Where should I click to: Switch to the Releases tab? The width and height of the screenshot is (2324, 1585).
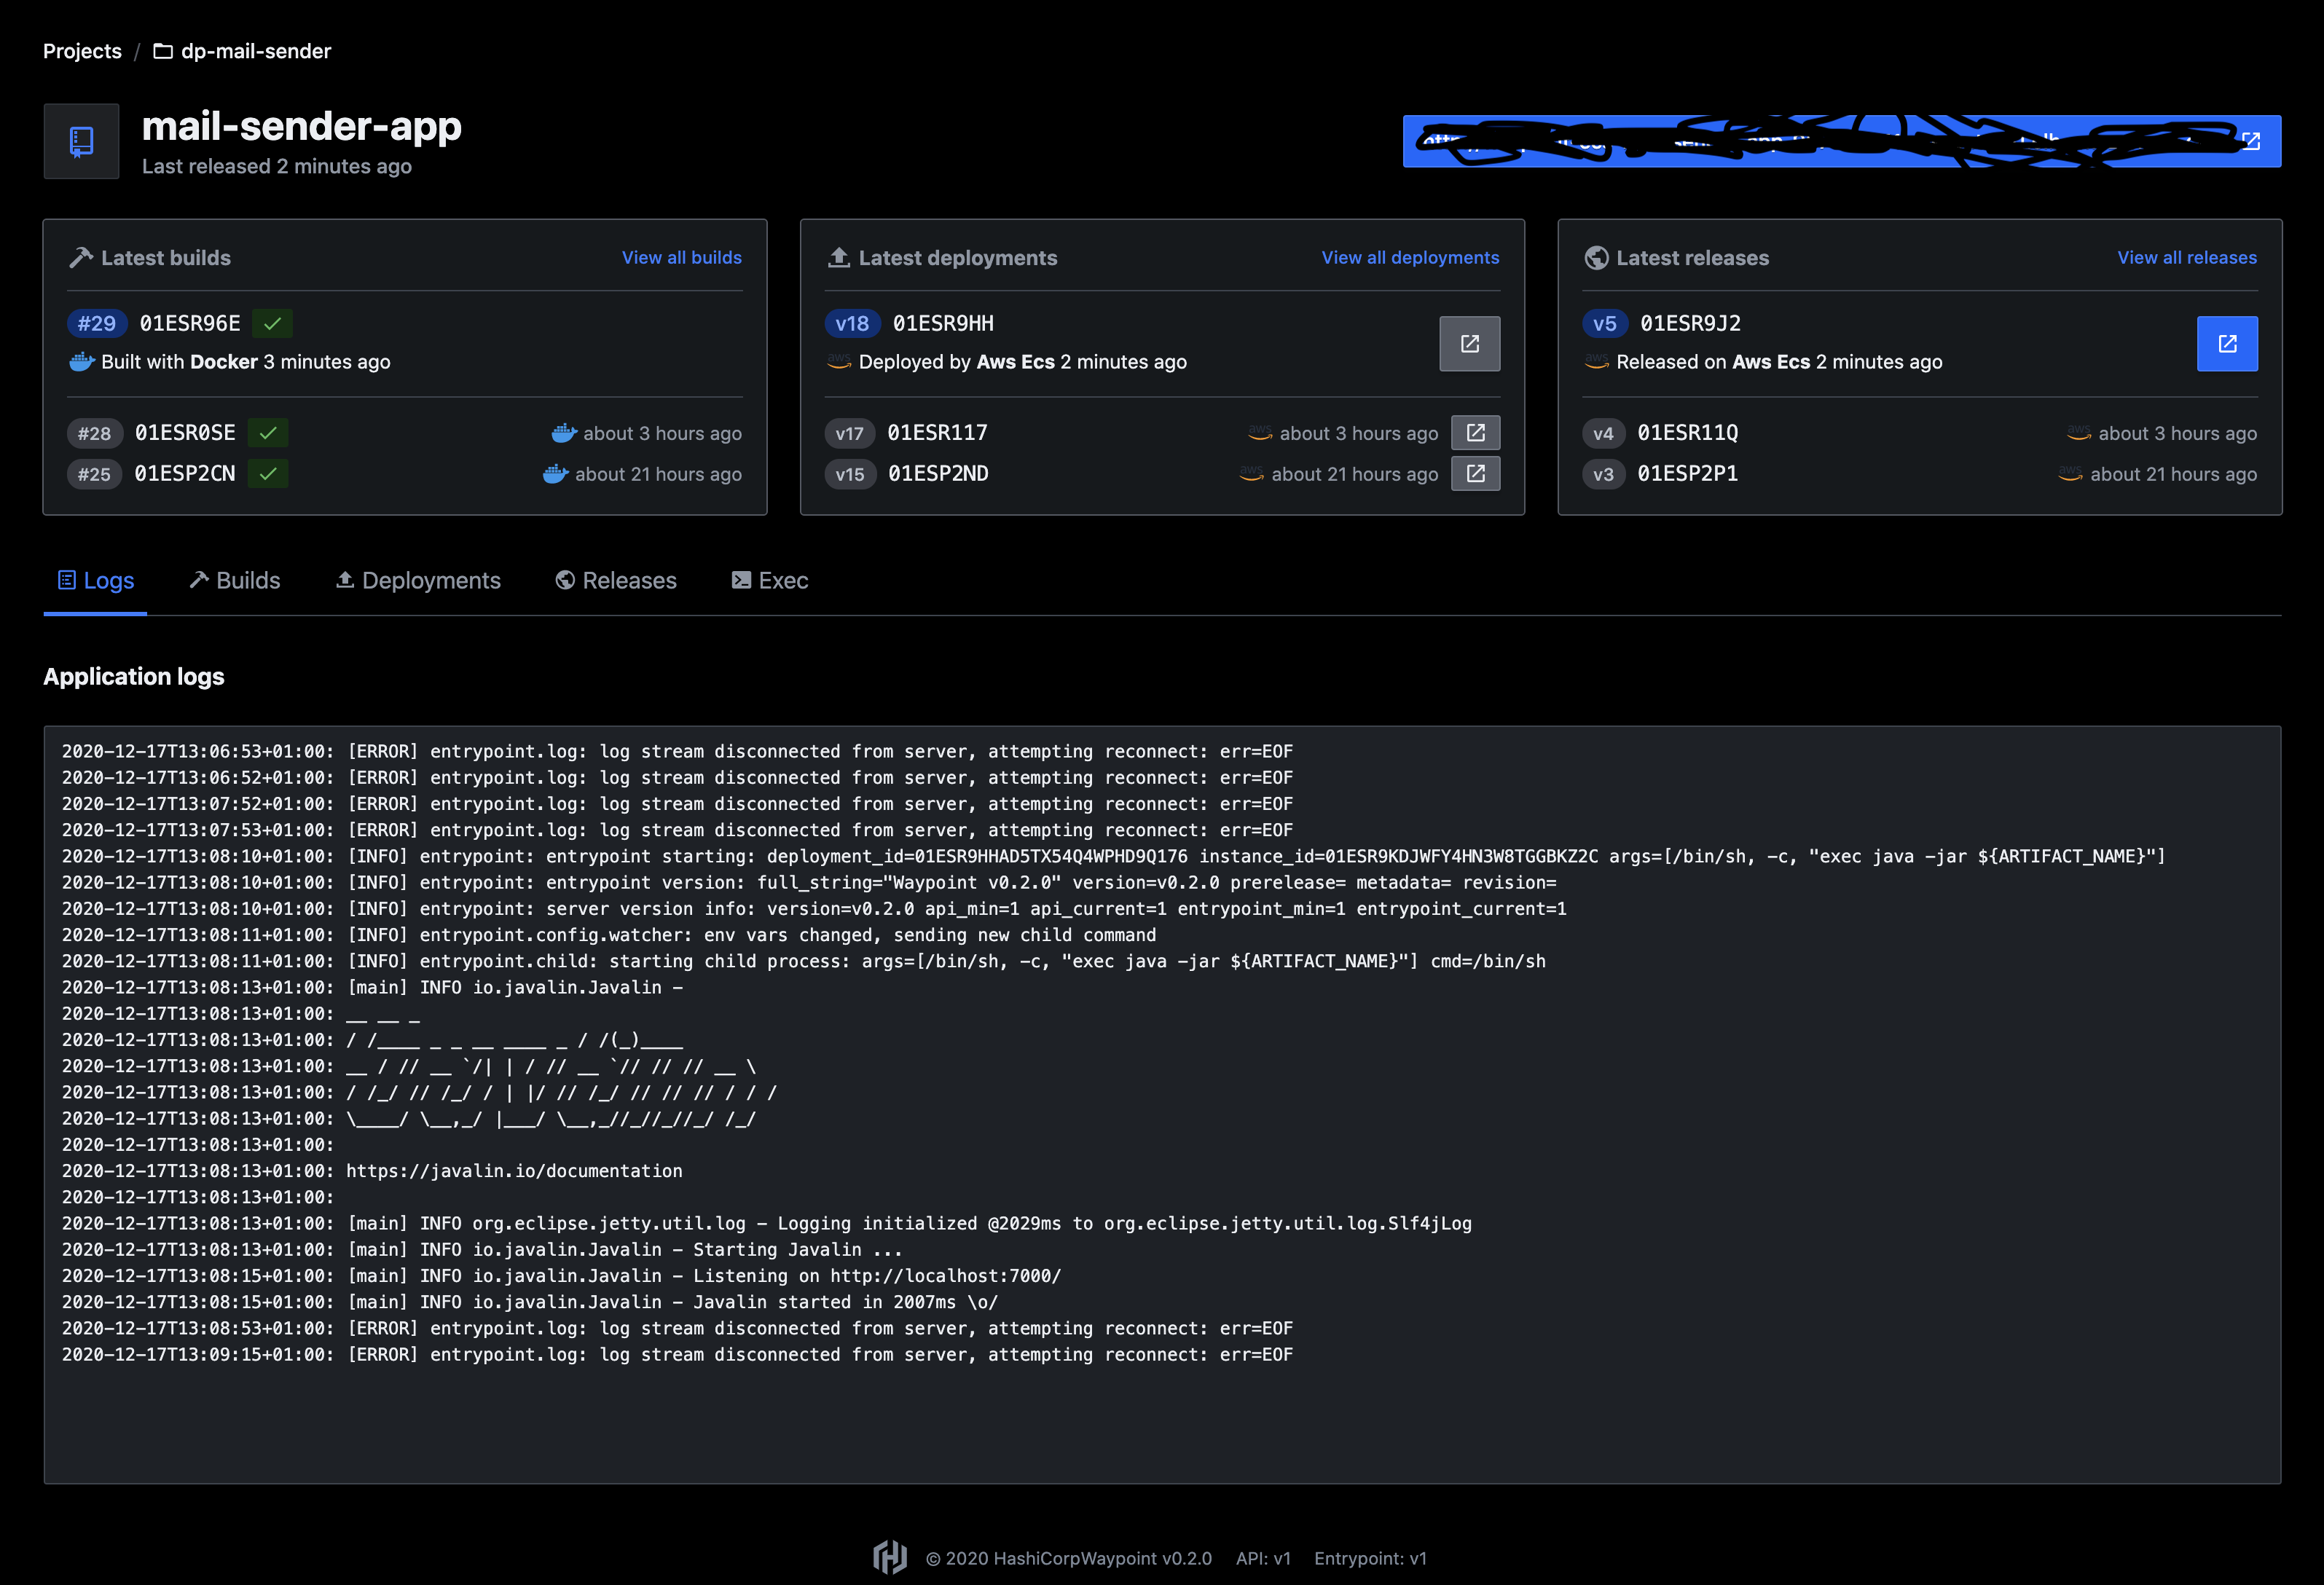615,580
